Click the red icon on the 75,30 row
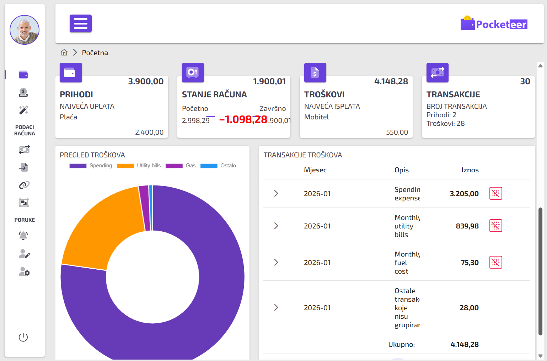The width and height of the screenshot is (547, 361). [496, 262]
